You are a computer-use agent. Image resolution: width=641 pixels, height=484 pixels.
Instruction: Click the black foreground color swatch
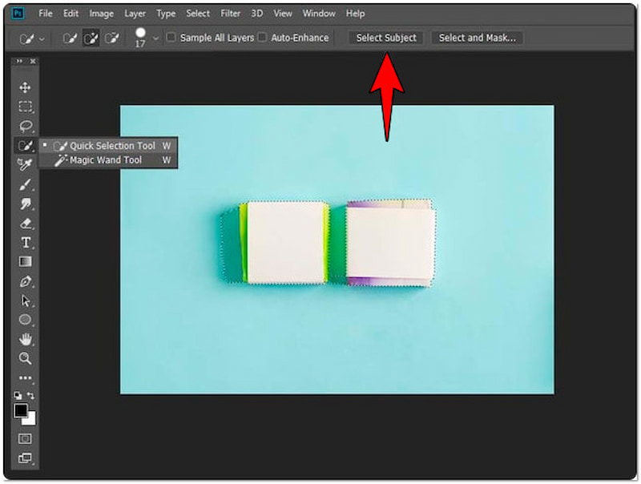point(21,410)
